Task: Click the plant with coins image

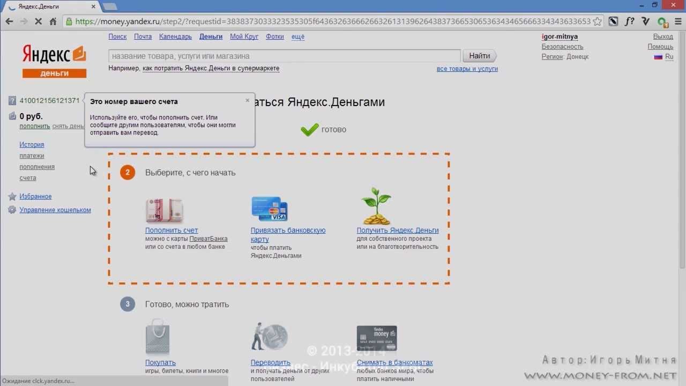Action: pos(377,206)
